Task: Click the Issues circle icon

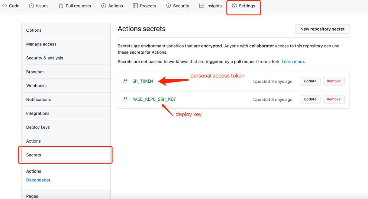Action: pos(31,6)
